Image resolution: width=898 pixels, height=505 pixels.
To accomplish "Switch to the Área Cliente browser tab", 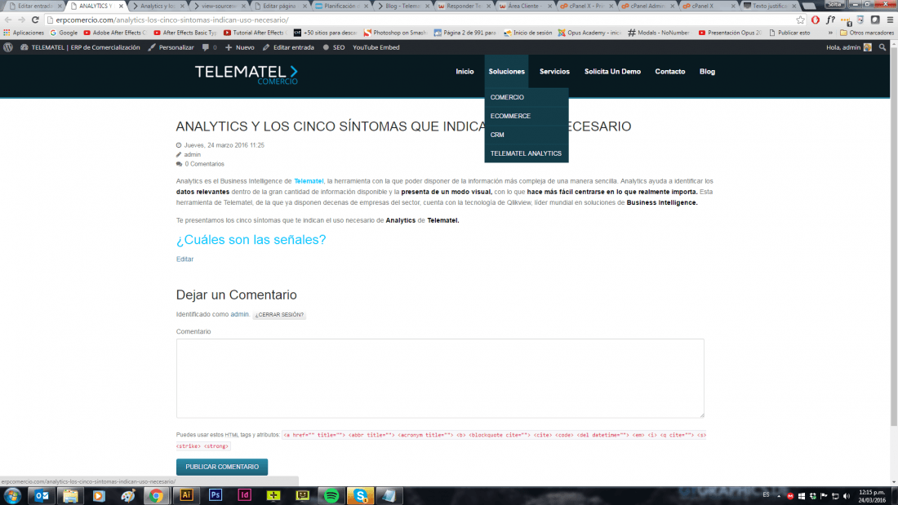I will (x=525, y=6).
